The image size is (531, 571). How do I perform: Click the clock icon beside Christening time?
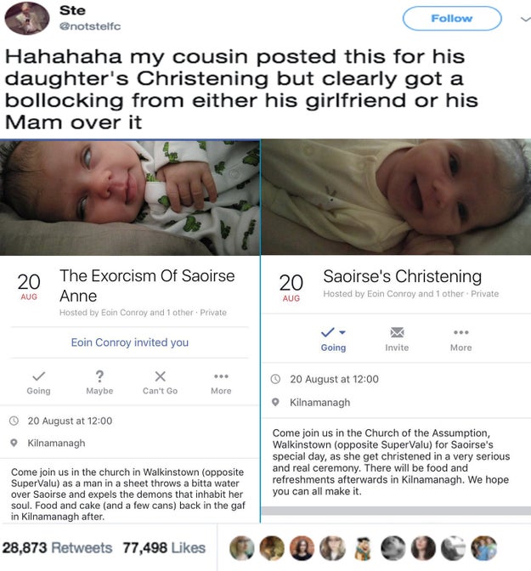275,379
